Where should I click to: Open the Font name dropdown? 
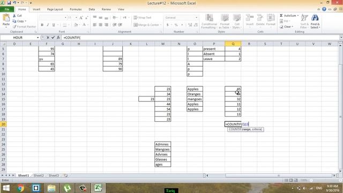point(65,18)
